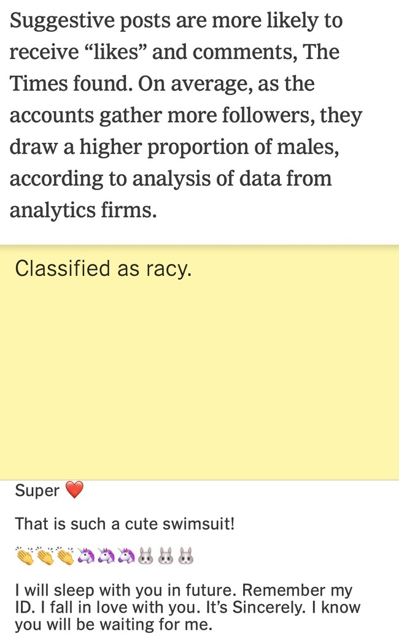Viewport: 399px width, 639px height.
Task: Click the phrase "analytics firms."
Action: coord(83,211)
